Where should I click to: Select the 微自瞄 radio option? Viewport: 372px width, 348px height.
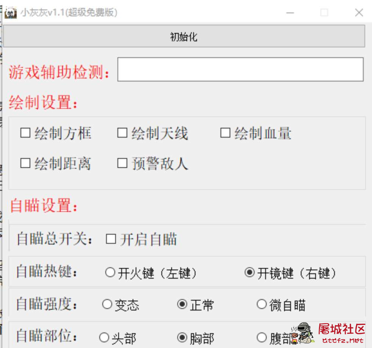(x=262, y=304)
